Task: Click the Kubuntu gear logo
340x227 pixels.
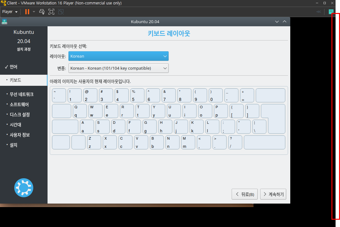Action: click(x=24, y=187)
